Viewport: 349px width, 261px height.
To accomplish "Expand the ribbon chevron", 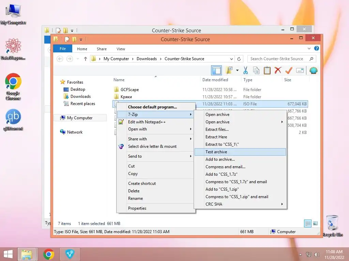I will (309, 48).
